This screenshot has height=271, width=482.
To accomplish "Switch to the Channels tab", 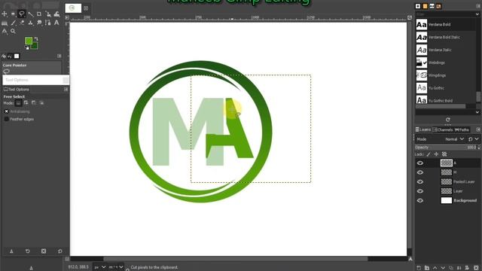I will 443,129.
